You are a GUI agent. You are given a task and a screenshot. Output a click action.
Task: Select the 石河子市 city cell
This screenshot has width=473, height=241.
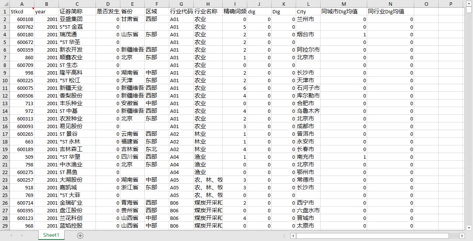tap(308, 88)
